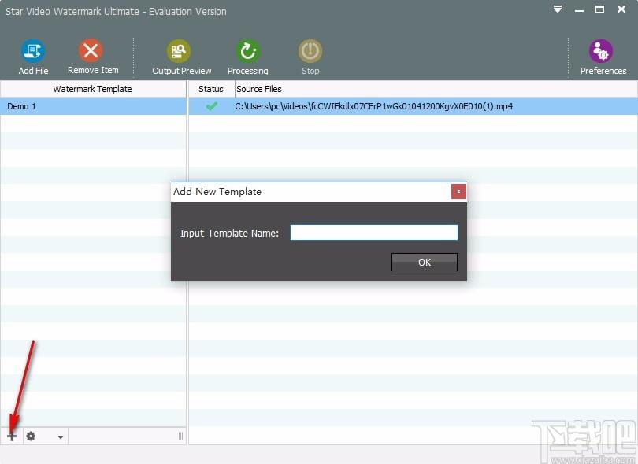This screenshot has height=464, width=638.
Task: Click the template settings gear icon
Action: pyautogui.click(x=31, y=436)
